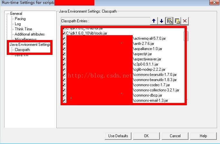
Task: Open Log settings in tree
Action: [18, 24]
